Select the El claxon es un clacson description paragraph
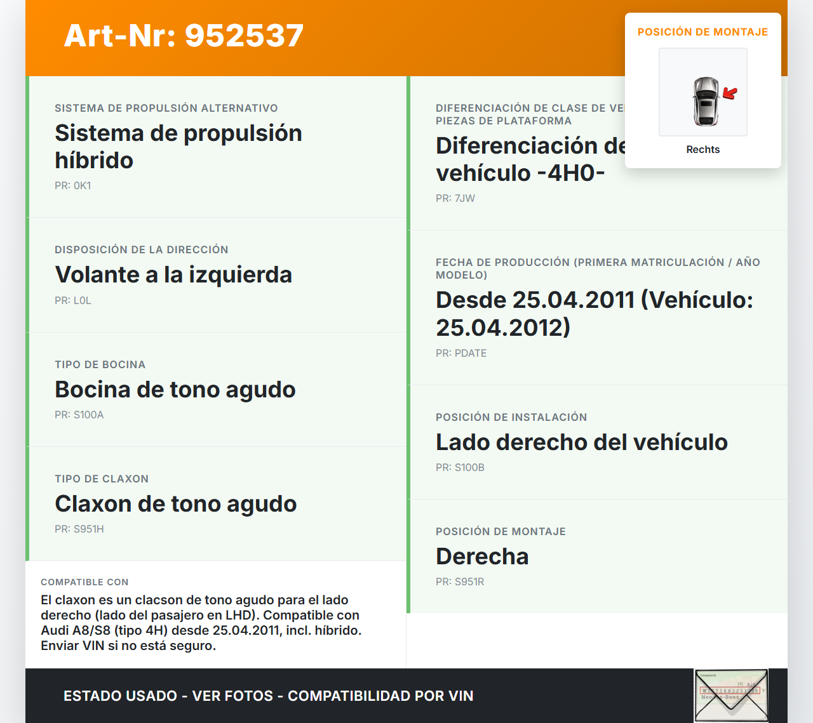The image size is (813, 723). click(x=201, y=623)
